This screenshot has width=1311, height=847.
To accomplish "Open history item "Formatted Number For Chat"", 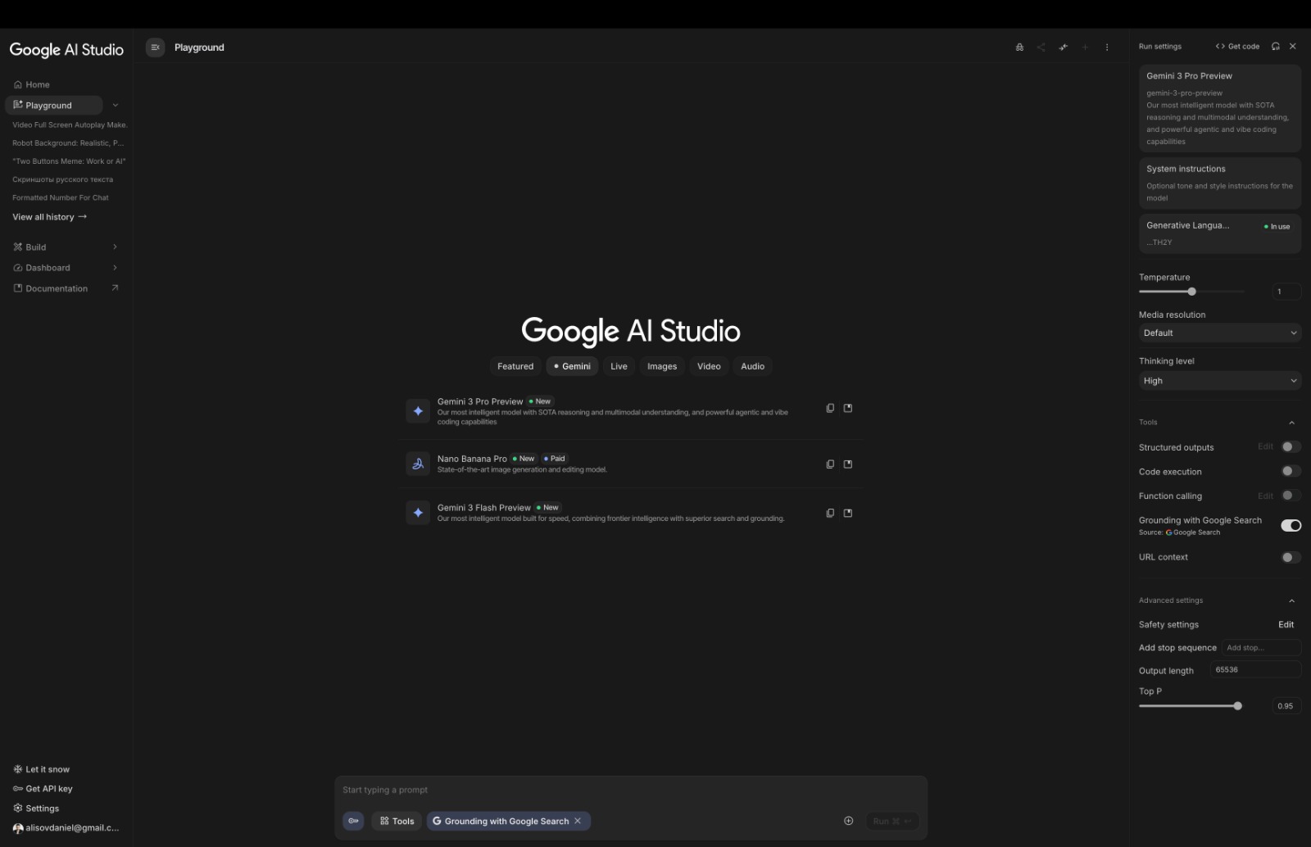I will pyautogui.click(x=61, y=197).
